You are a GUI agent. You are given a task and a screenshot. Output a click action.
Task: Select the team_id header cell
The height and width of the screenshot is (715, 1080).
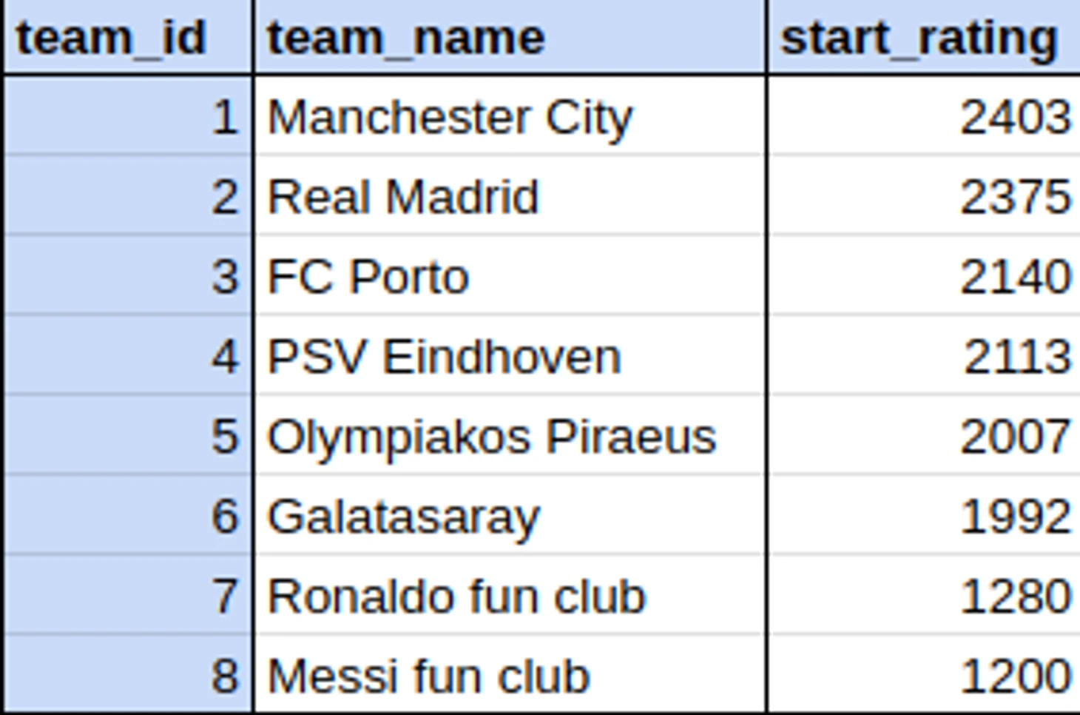pyautogui.click(x=127, y=37)
